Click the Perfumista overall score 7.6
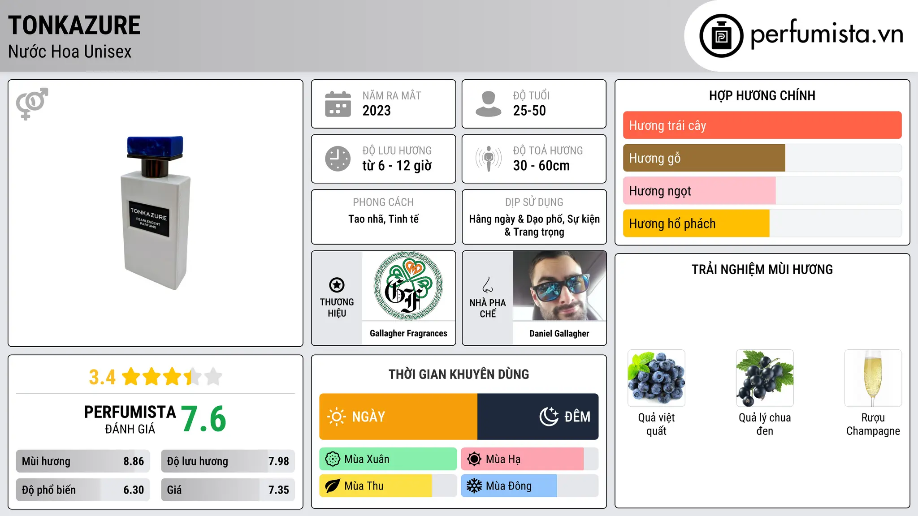Screen dimensions: 918x516 pyautogui.click(x=204, y=419)
